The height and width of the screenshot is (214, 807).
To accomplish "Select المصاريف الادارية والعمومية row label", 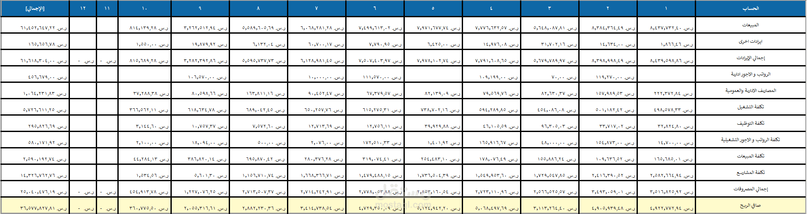I will 750,91.
